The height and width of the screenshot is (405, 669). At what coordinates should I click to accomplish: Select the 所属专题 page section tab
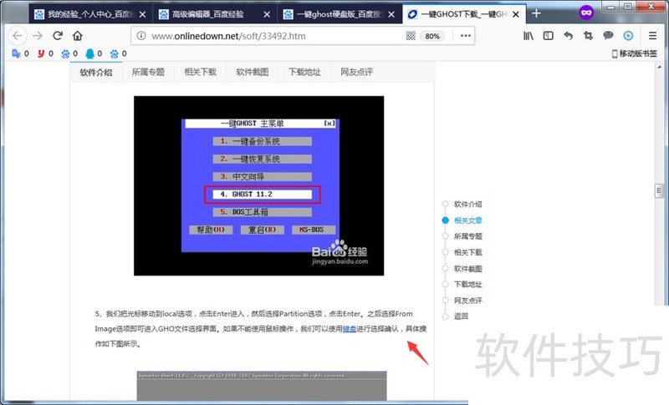[x=148, y=73]
